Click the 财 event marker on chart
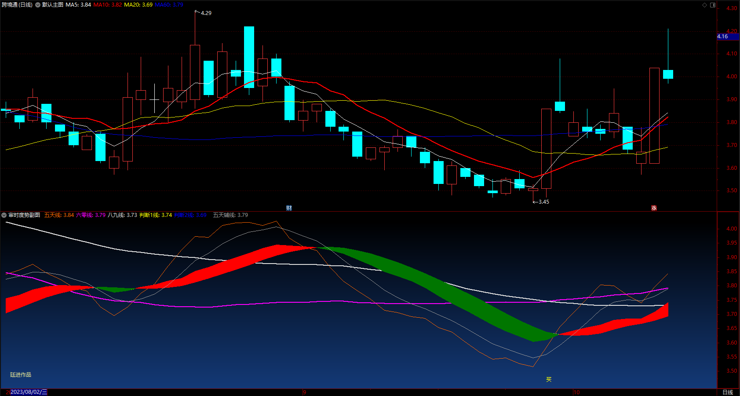Viewport: 740px width, 396px height. tap(289, 208)
